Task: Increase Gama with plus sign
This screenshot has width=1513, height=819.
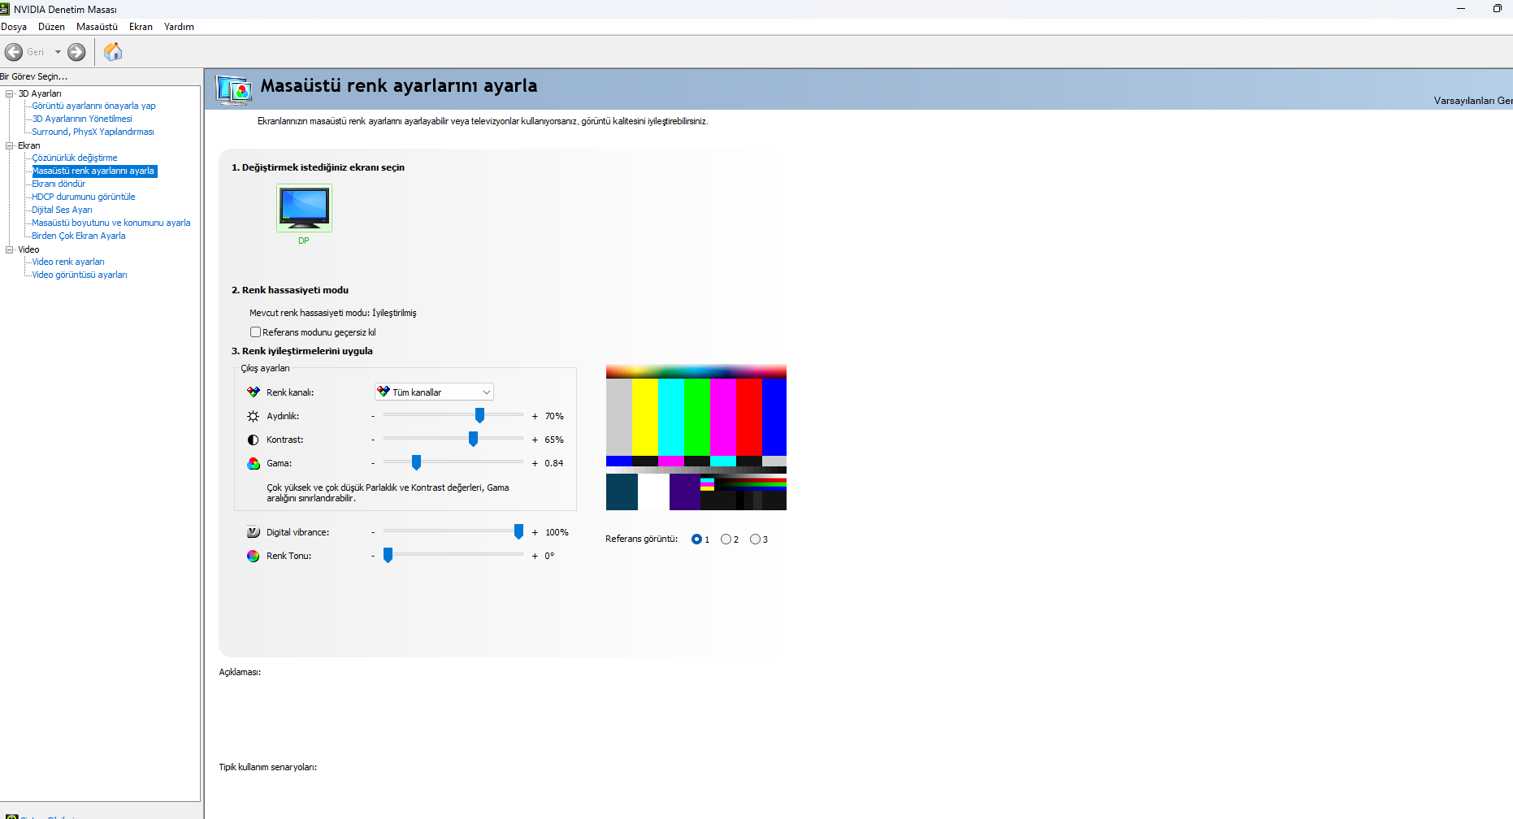Action: point(535,463)
